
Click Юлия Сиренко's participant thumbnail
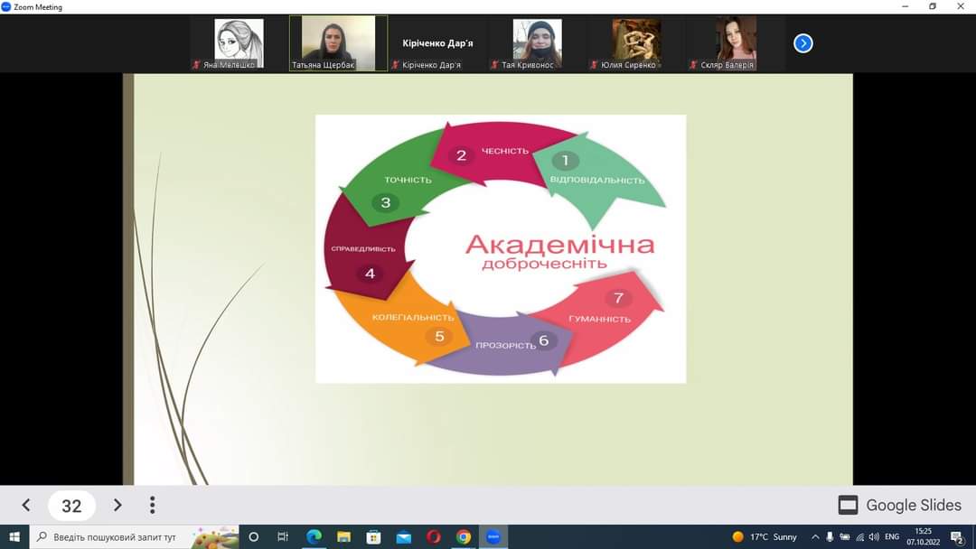(636, 42)
